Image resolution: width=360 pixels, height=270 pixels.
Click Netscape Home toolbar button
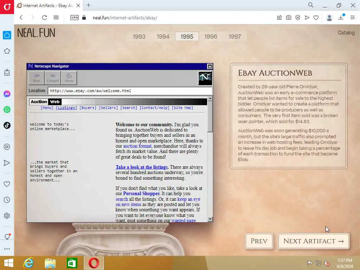click(69, 78)
